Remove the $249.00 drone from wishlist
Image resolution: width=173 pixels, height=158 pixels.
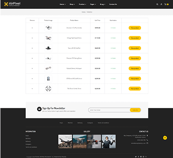point(32,89)
